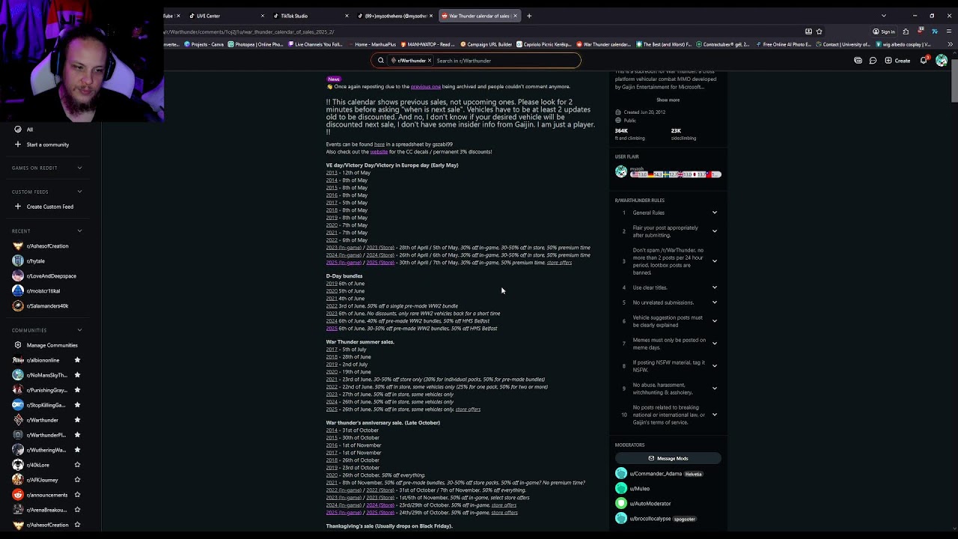Open the 2025 (In-game) VE day link

pyautogui.click(x=344, y=263)
